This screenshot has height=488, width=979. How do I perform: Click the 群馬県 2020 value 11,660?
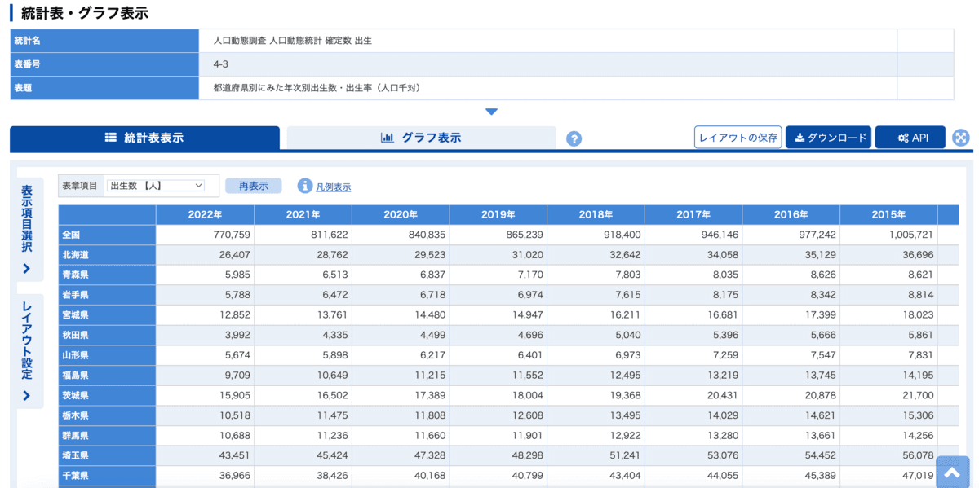[x=429, y=436]
